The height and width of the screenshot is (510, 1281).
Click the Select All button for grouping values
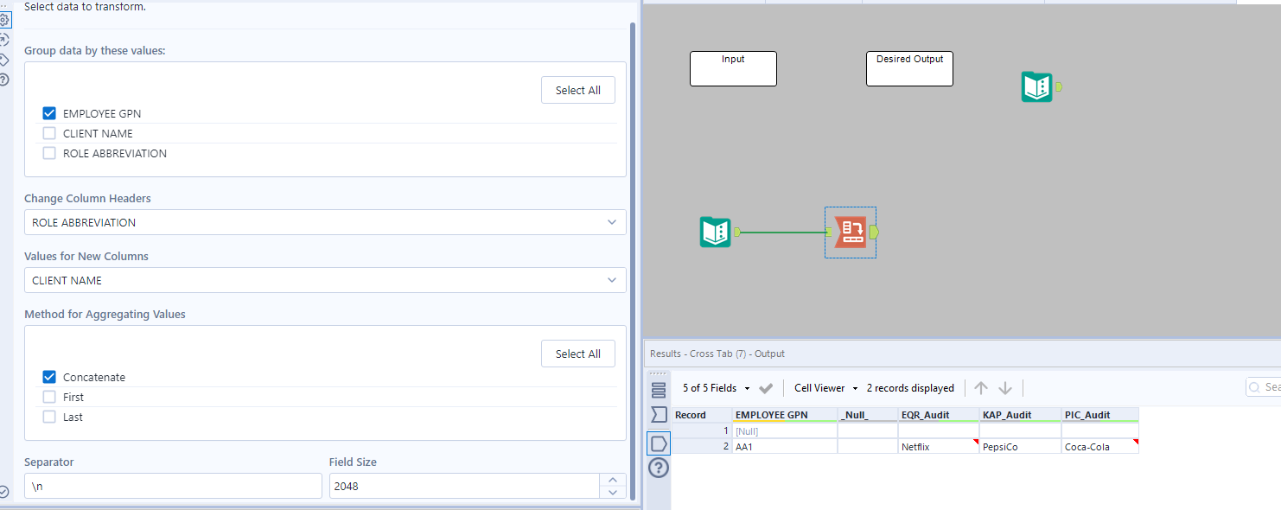[x=577, y=89]
